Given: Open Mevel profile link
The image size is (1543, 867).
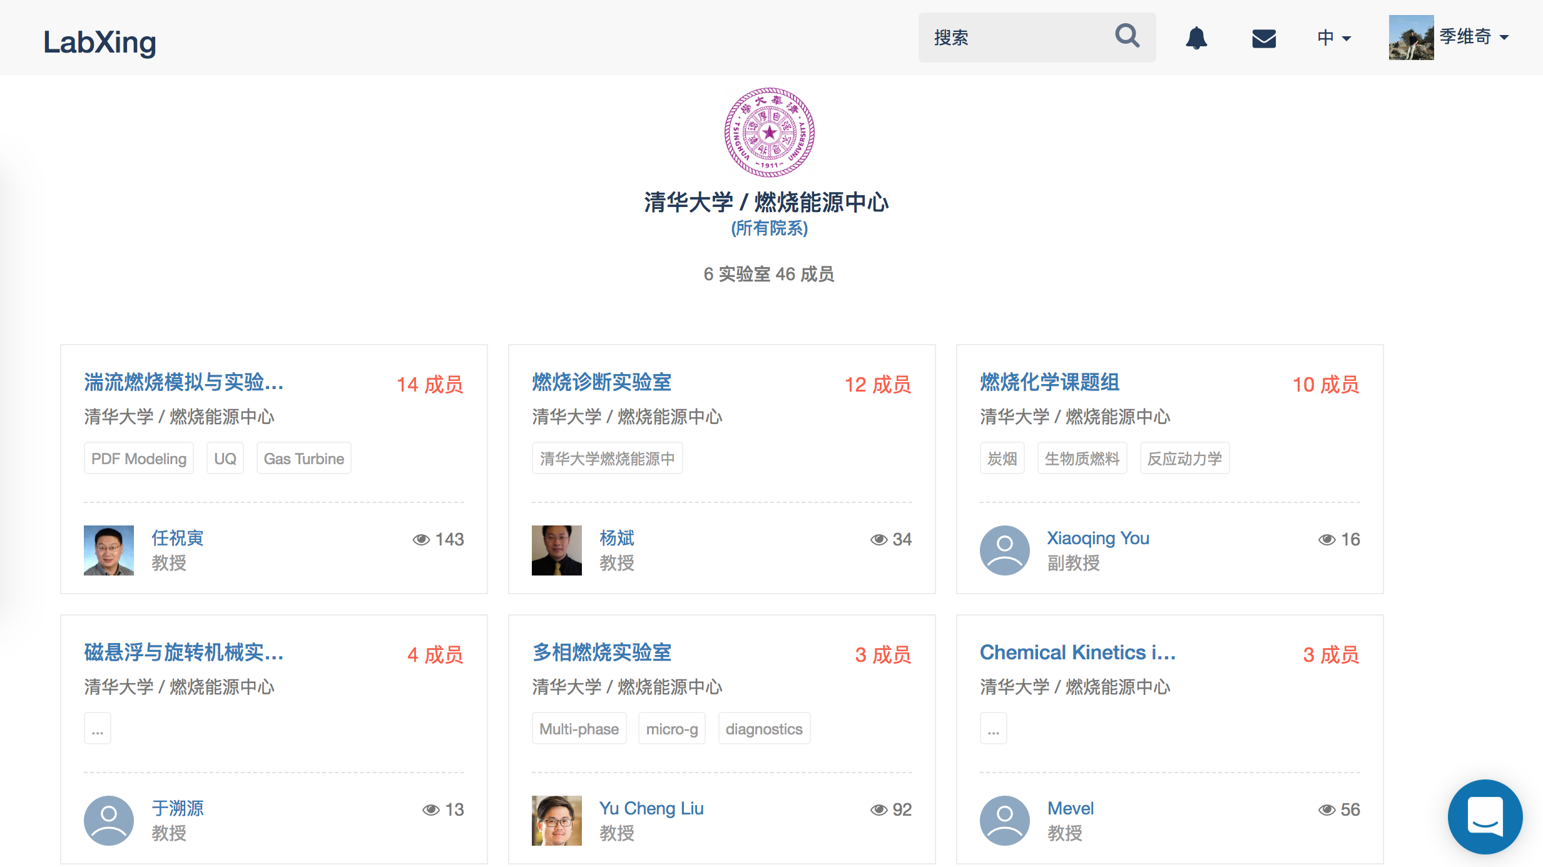Looking at the screenshot, I should (1071, 808).
